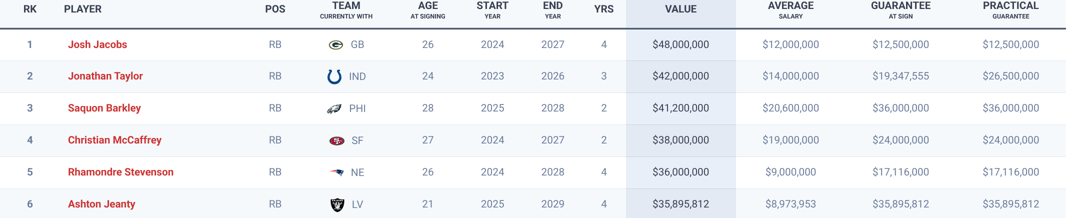Open Jonathan Taylor player link
The height and width of the screenshot is (218, 1070).
105,76
